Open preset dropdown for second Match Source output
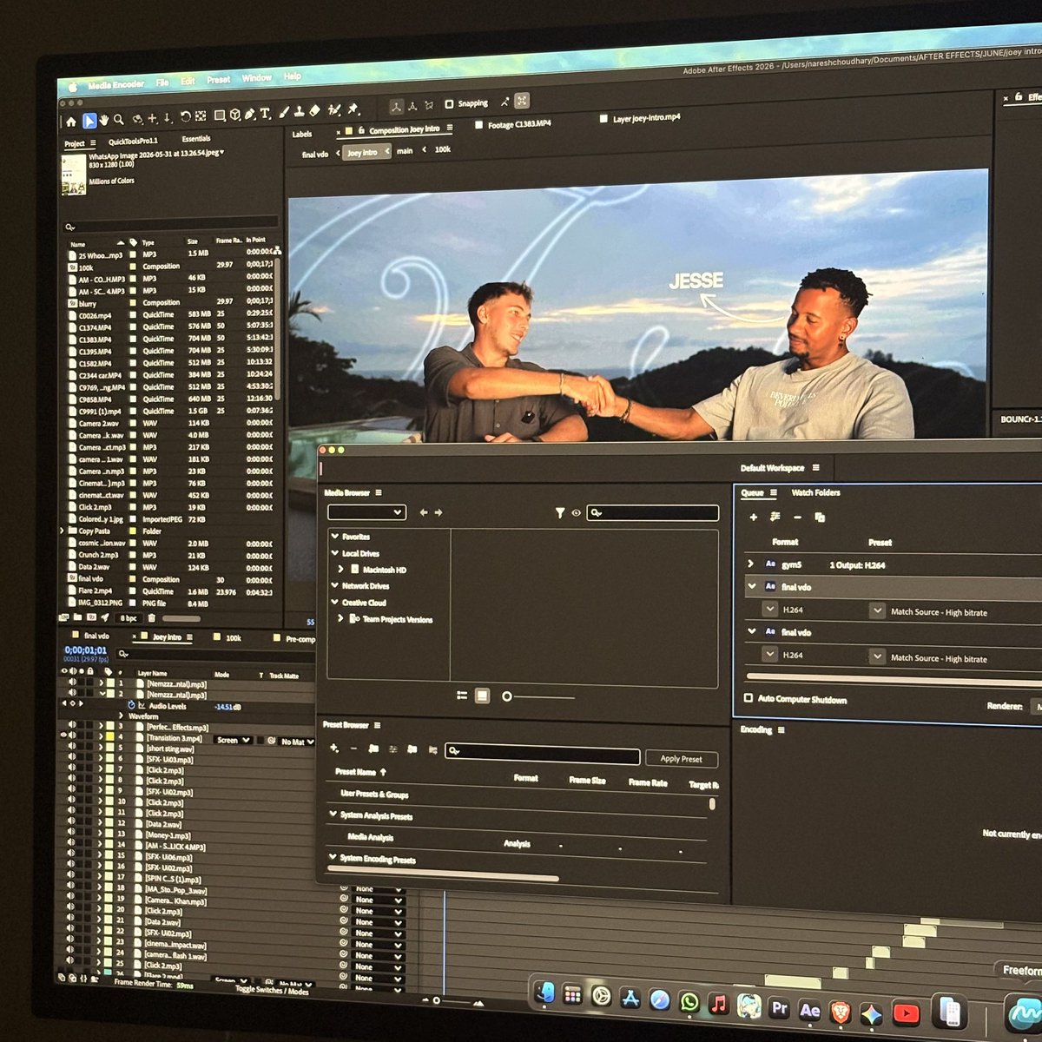The width and height of the screenshot is (1042, 1042). coord(877,656)
